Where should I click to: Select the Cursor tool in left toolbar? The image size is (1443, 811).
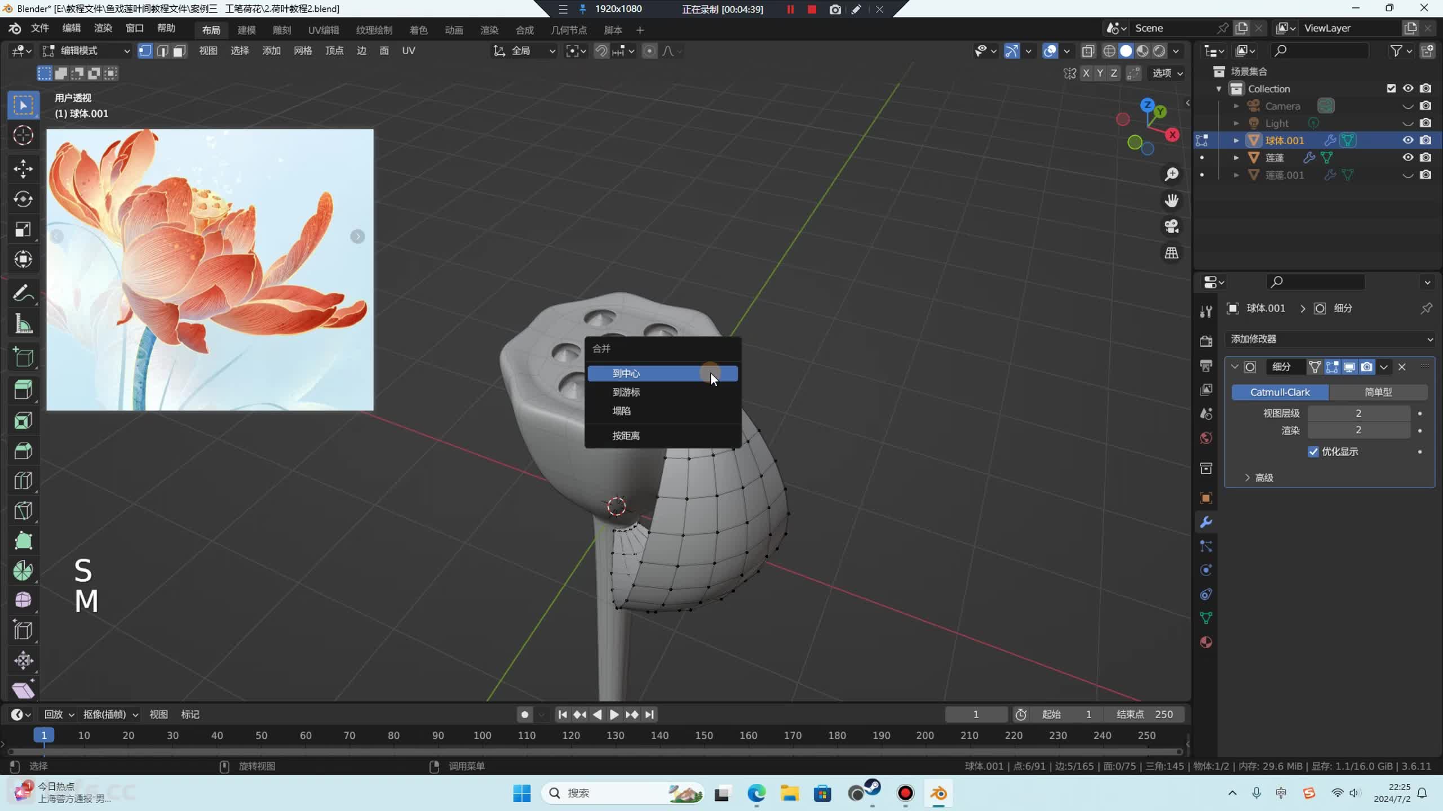click(23, 135)
